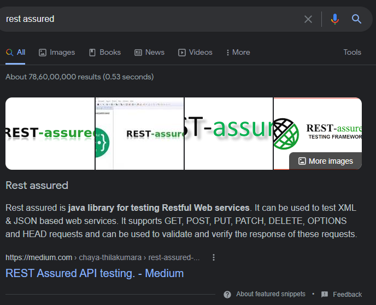
Task: Open three-dot menu beside medium.com result
Action: (x=214, y=257)
